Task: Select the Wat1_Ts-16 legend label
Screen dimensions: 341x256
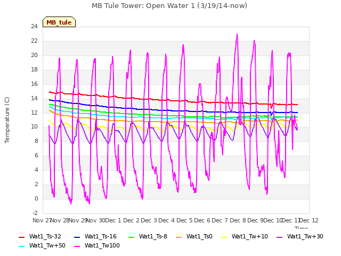Action: click(101, 236)
